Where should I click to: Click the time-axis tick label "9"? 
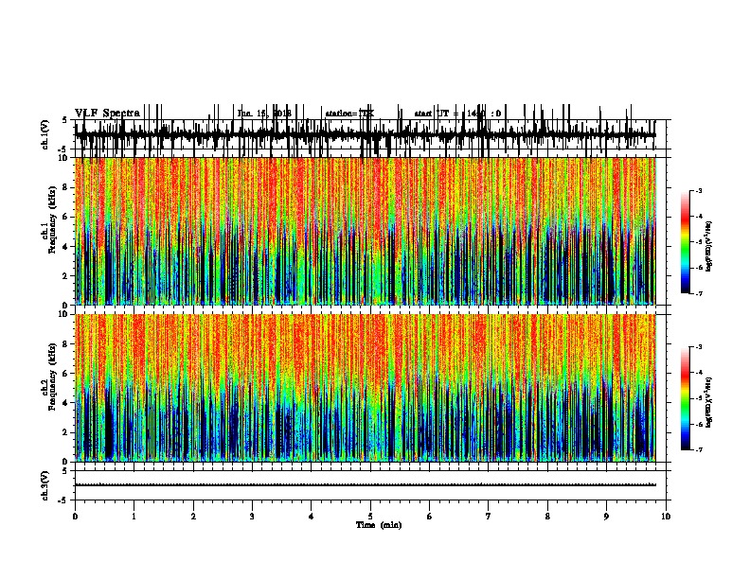coord(606,517)
